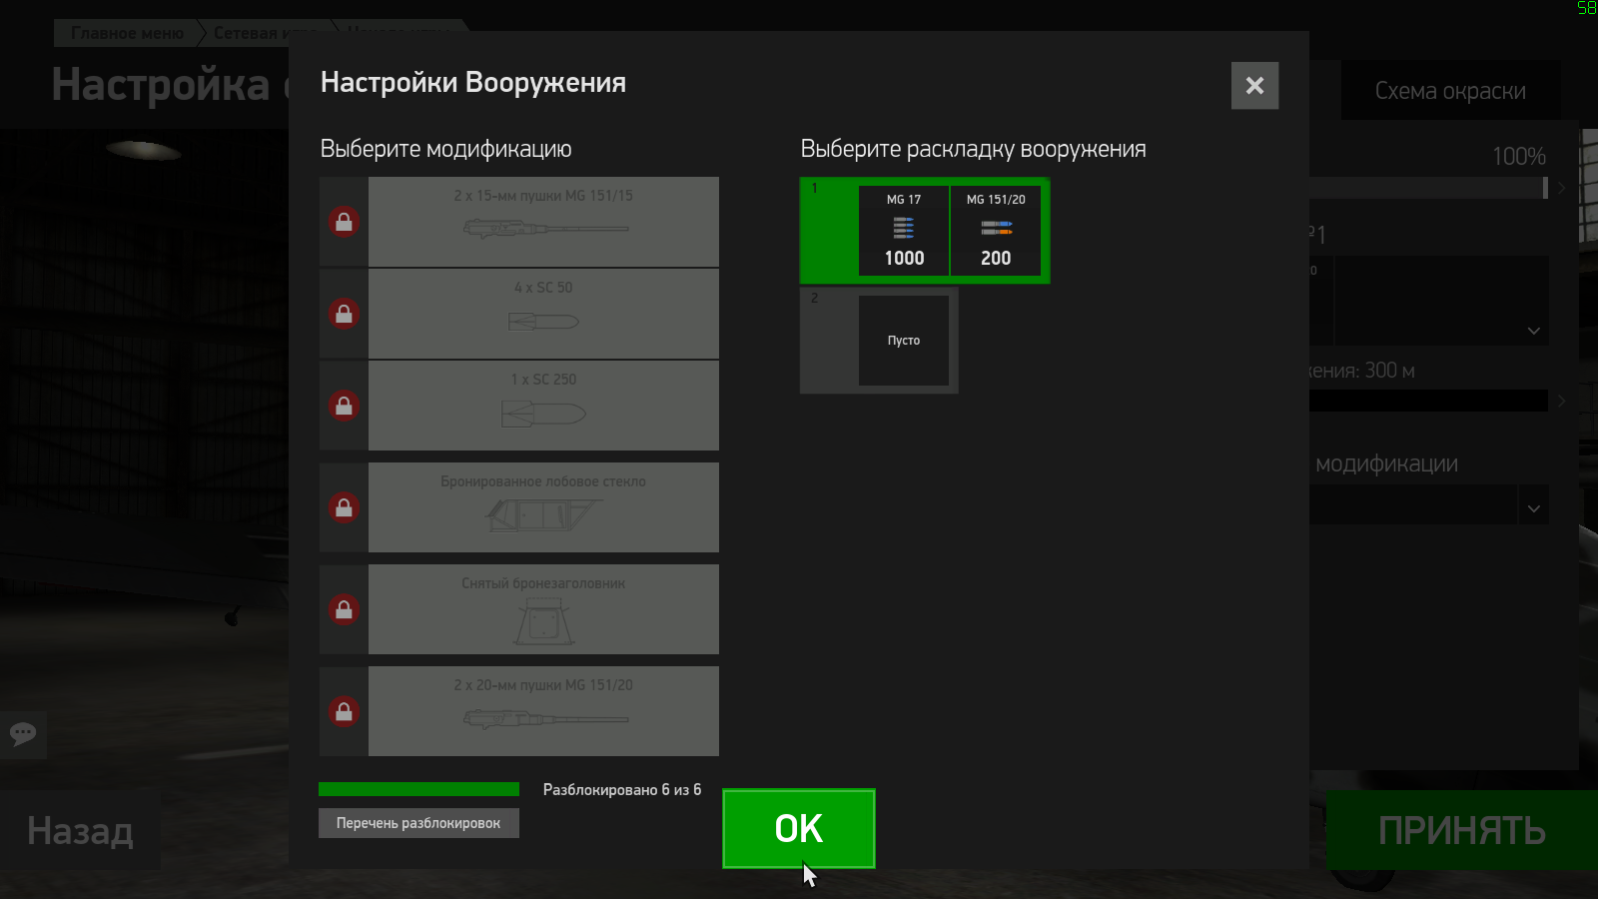The height and width of the screenshot is (899, 1598).
Task: Select the 2 x 15-мм пушки MG 151/15 modification
Action: 543,222
